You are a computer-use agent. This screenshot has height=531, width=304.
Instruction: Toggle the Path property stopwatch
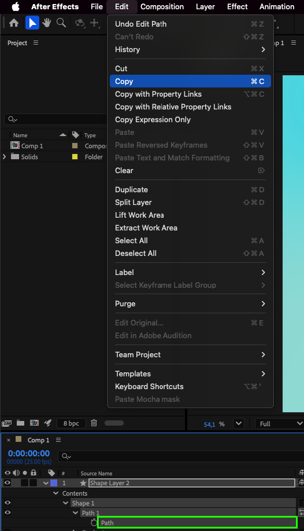[x=94, y=522]
